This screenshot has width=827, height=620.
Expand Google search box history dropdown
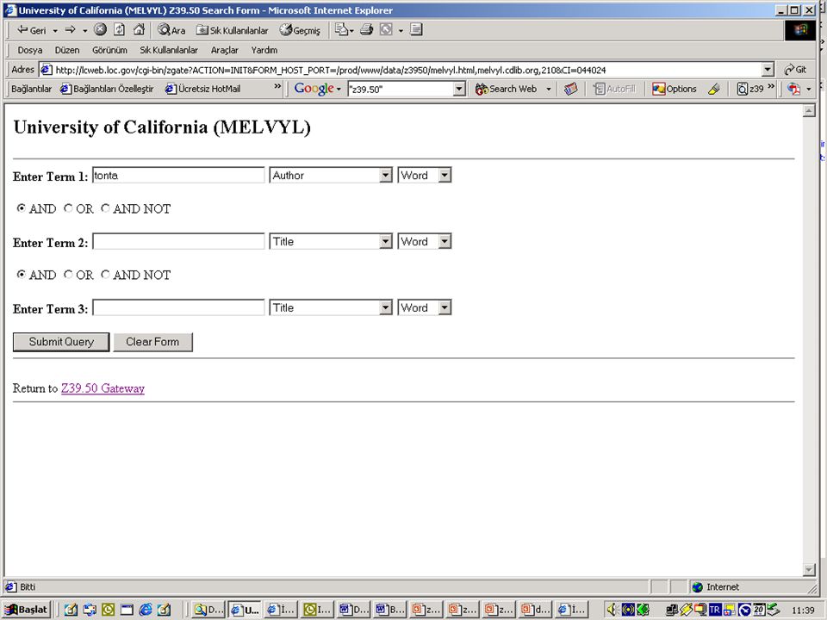[x=459, y=89]
